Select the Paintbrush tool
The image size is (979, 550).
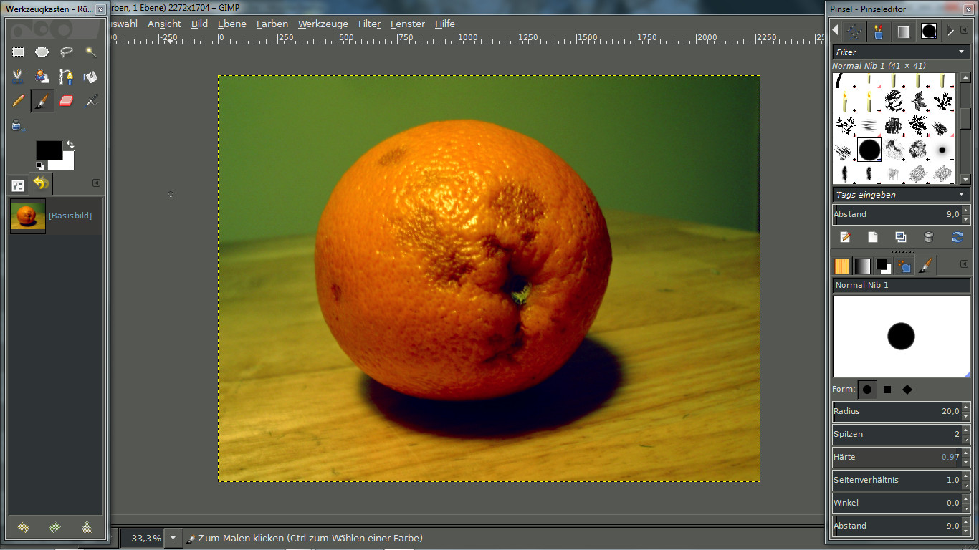[x=42, y=101]
